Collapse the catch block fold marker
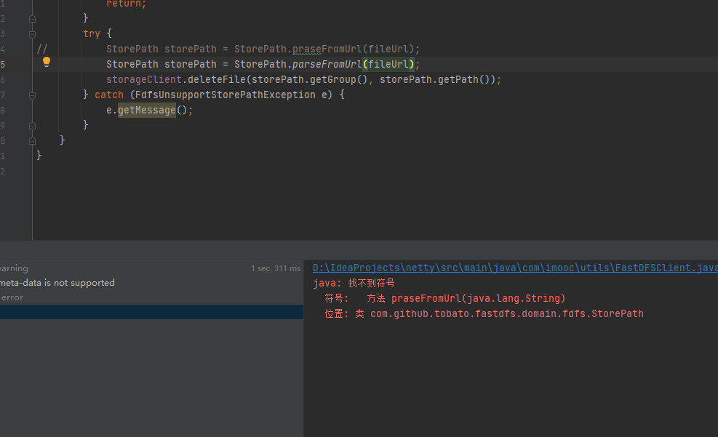Viewport: 718px width, 437px height. point(32,95)
